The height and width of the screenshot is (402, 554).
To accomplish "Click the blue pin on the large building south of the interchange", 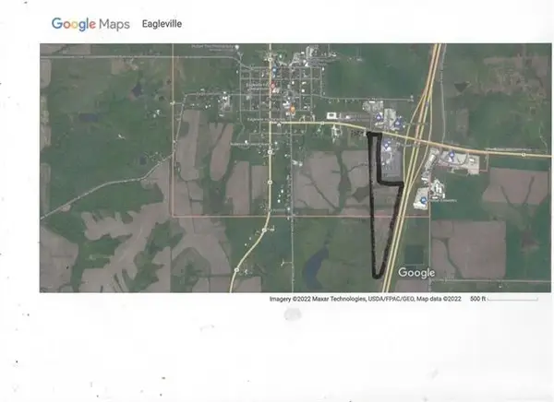I will pos(423,200).
